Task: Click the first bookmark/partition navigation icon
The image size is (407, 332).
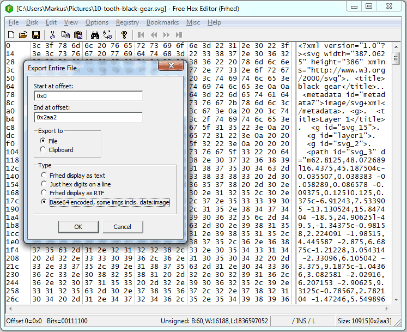Action: [141, 35]
